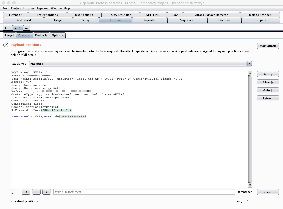Click the next search match arrow
The width and height of the screenshot is (283, 209).
(47, 192)
